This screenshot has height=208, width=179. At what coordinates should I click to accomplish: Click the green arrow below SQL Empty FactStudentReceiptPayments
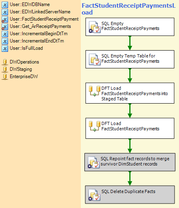(x=130, y=43)
